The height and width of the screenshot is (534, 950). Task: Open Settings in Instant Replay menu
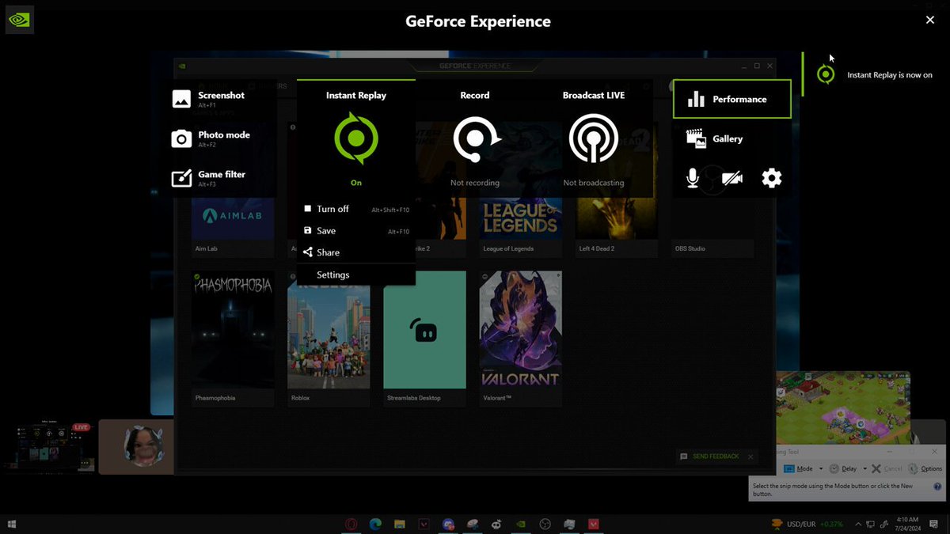click(356, 275)
